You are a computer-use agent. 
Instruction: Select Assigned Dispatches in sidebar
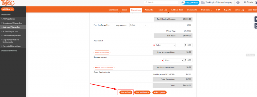(x=13, y=27)
